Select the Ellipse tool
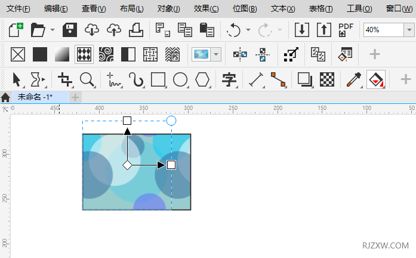This screenshot has width=416, height=258. (180, 79)
